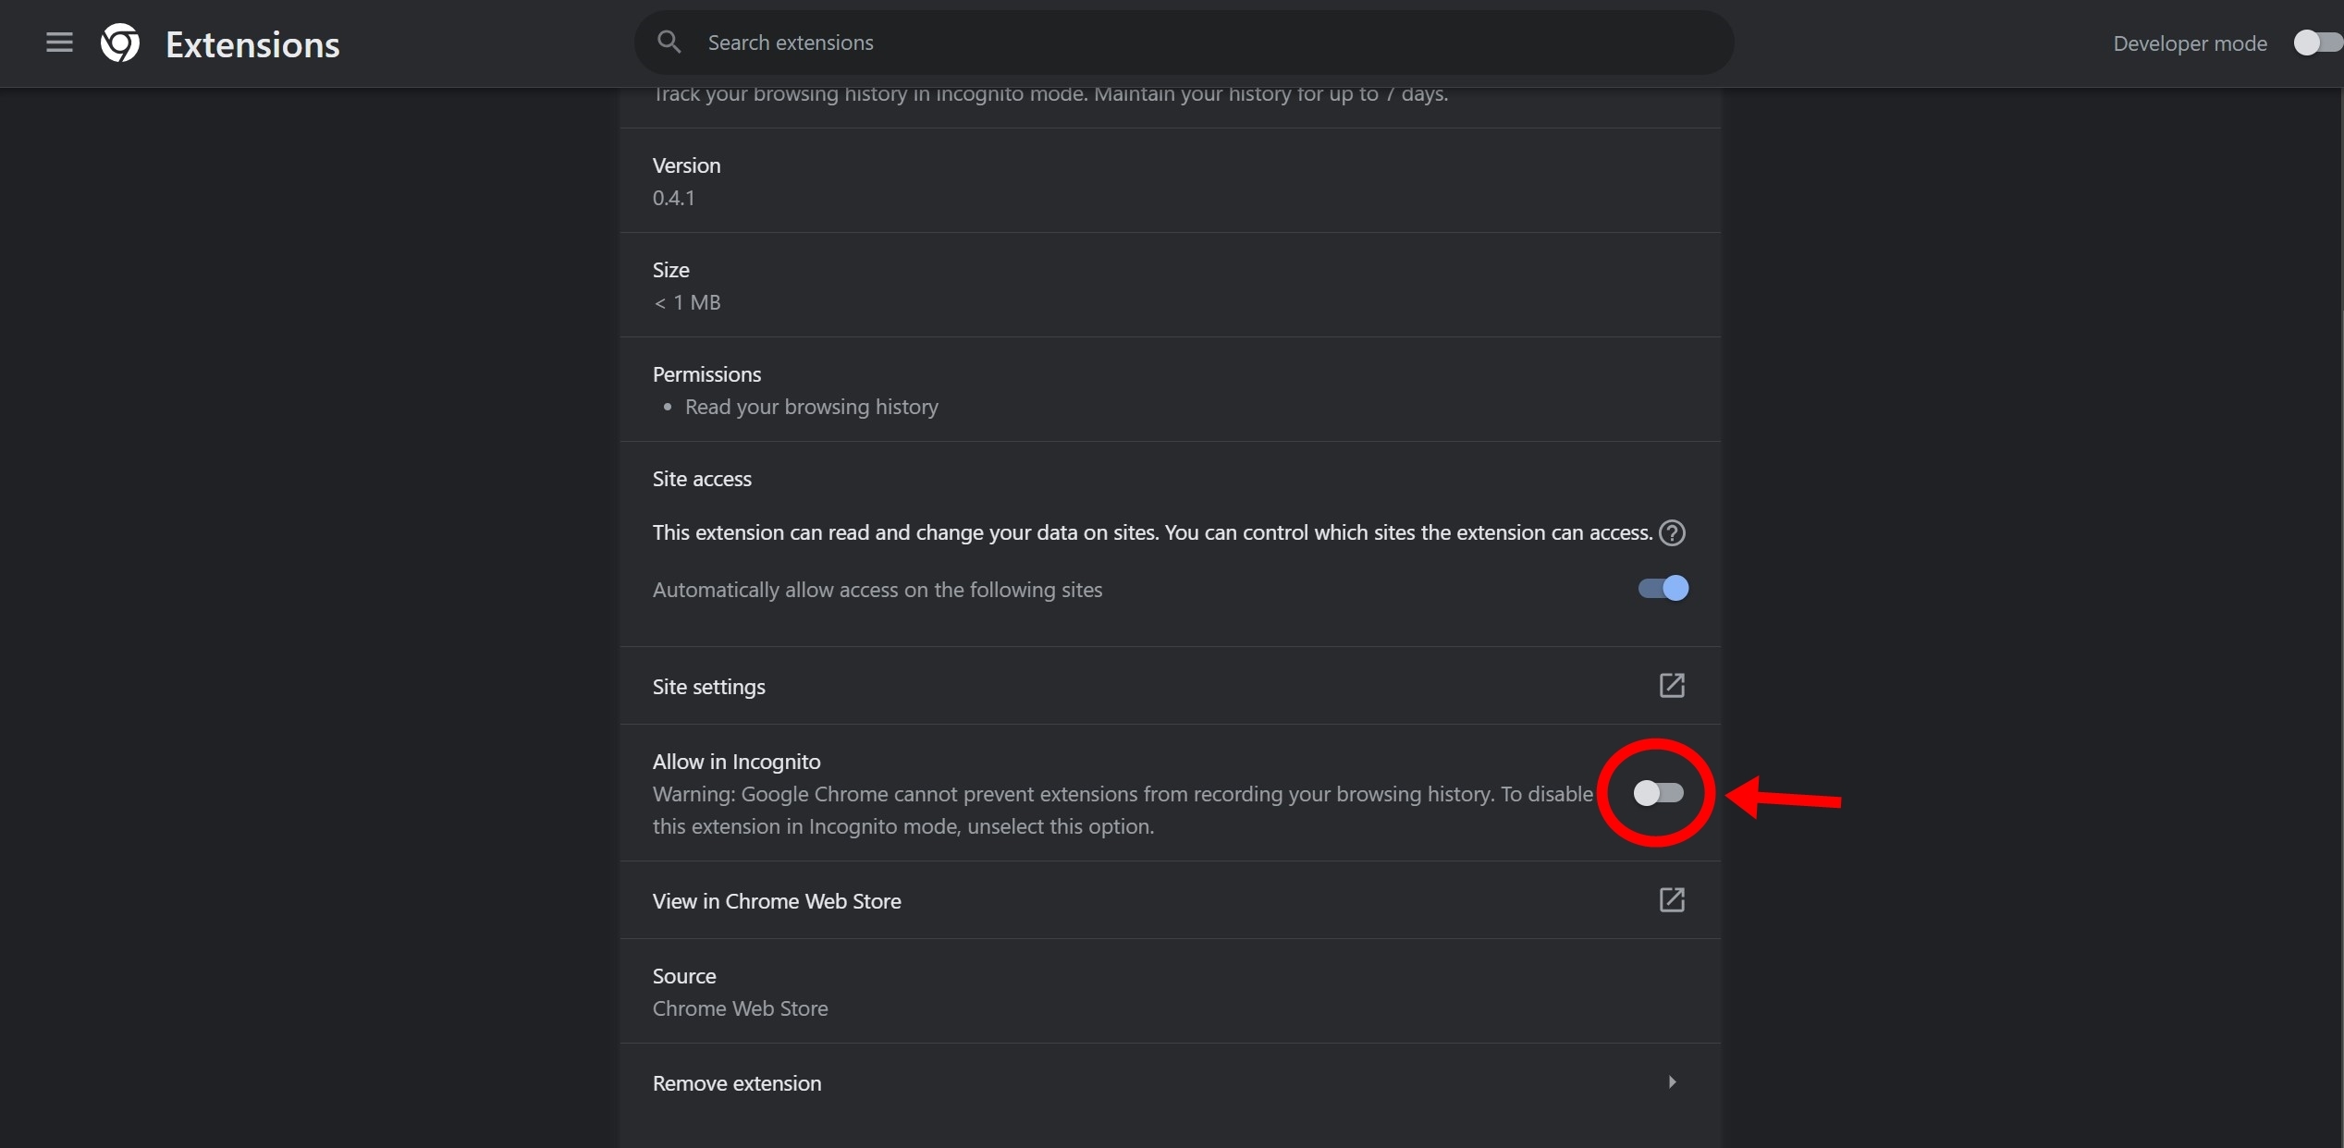Image resolution: width=2344 pixels, height=1148 pixels.
Task: Disable automatic site access toggle
Action: (x=1663, y=589)
